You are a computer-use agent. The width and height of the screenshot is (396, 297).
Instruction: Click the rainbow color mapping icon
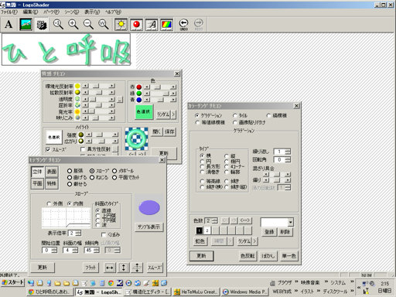pos(167,25)
